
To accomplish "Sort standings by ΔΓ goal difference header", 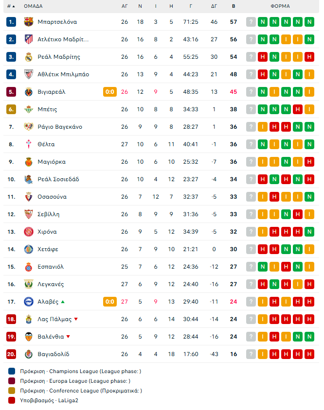I will pos(214,6).
